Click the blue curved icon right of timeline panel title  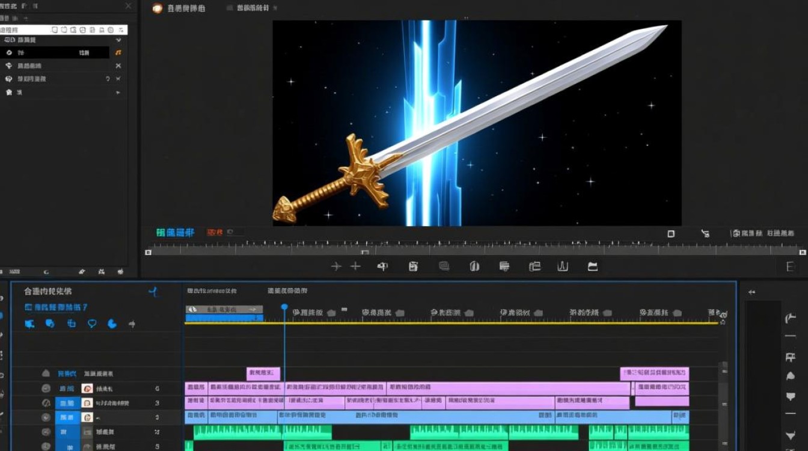pyautogui.click(x=154, y=292)
